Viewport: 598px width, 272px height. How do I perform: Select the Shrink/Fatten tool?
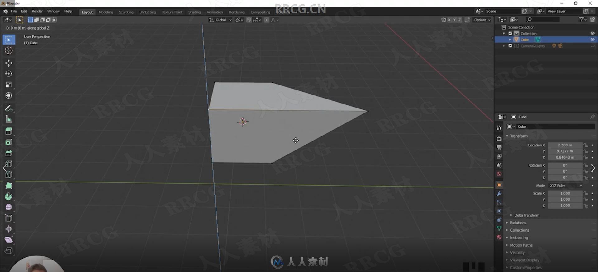point(9,229)
